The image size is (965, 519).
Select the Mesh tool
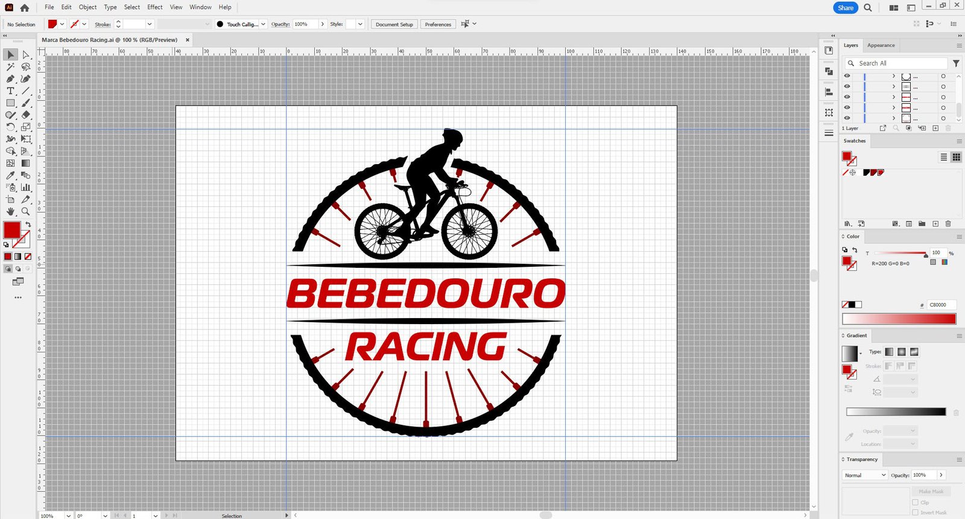(10, 163)
